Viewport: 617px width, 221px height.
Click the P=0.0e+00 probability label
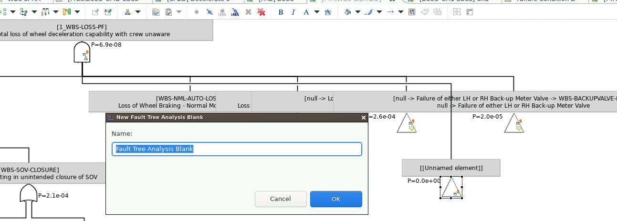point(424,181)
